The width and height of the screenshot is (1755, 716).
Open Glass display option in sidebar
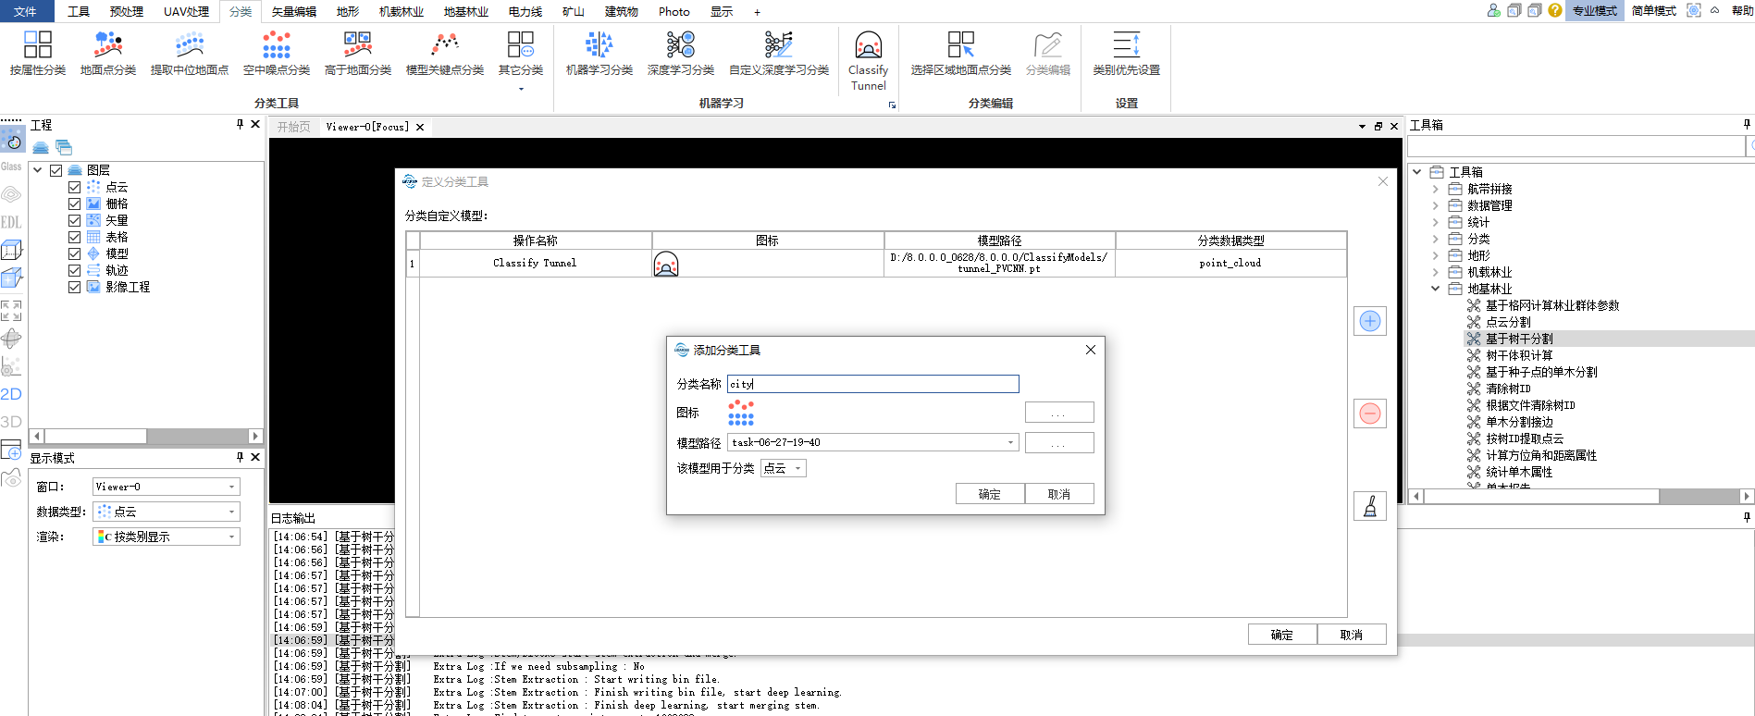pos(11,167)
